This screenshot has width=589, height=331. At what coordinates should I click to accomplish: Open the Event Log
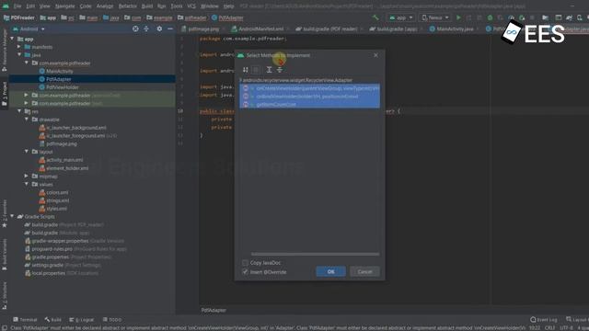[x=544, y=320]
